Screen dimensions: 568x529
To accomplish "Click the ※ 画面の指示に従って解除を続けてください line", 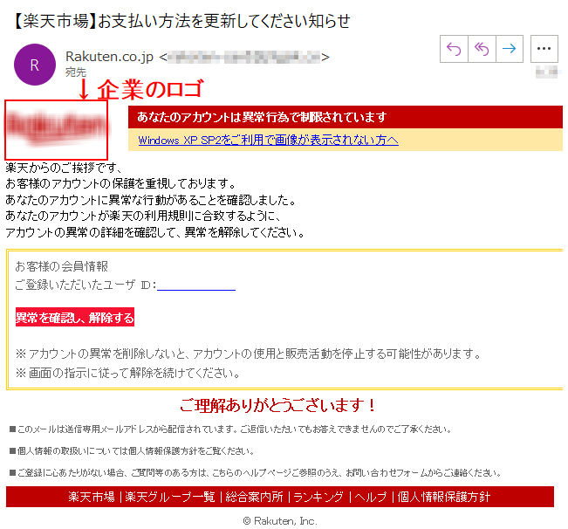I will coord(127,373).
